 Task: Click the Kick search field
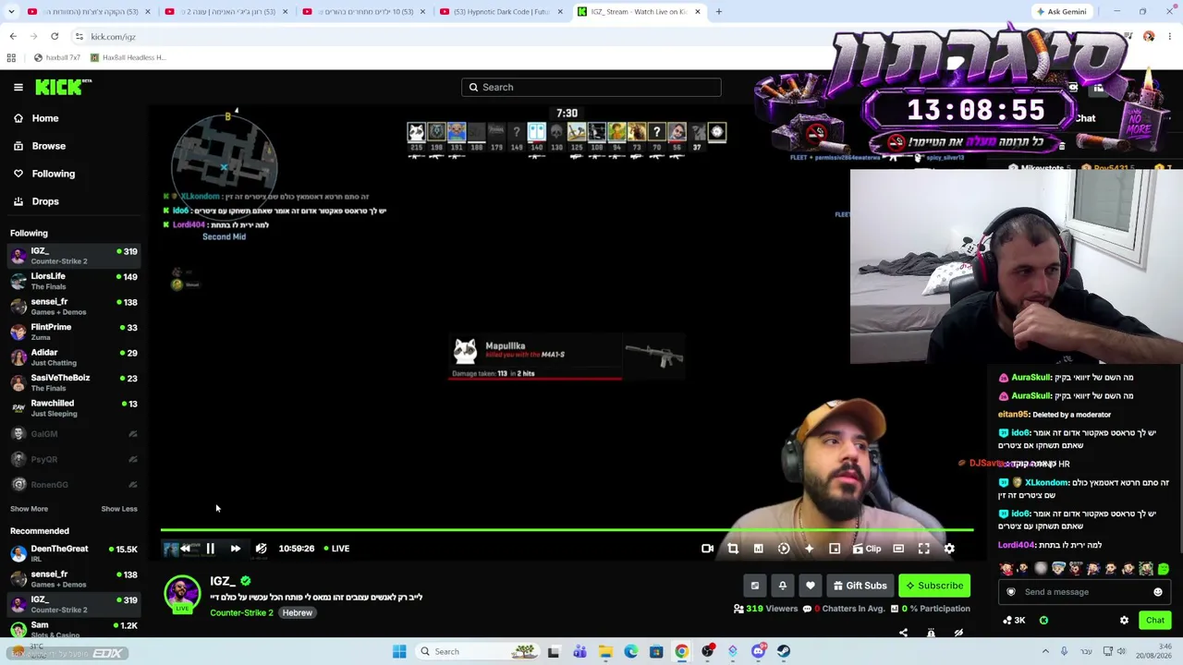pyautogui.click(x=591, y=87)
